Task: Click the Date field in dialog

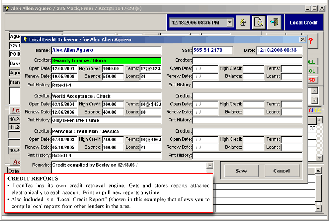Action: pos(279,50)
